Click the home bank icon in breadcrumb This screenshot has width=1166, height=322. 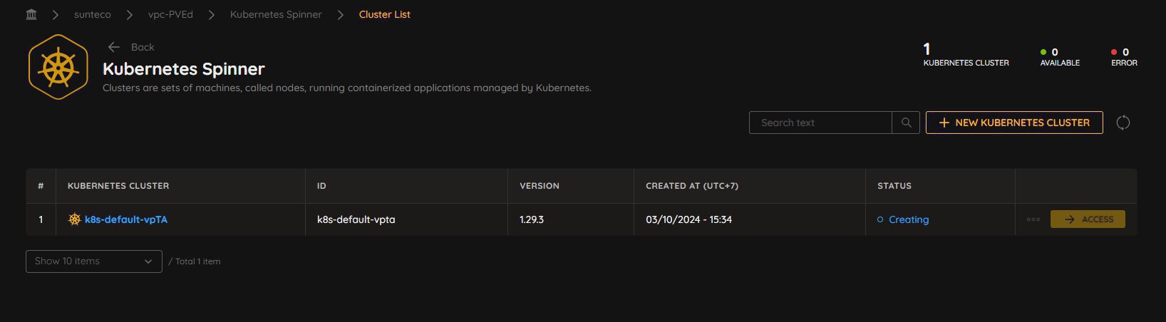(x=31, y=14)
